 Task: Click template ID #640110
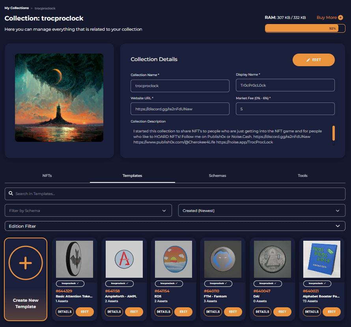(211, 291)
